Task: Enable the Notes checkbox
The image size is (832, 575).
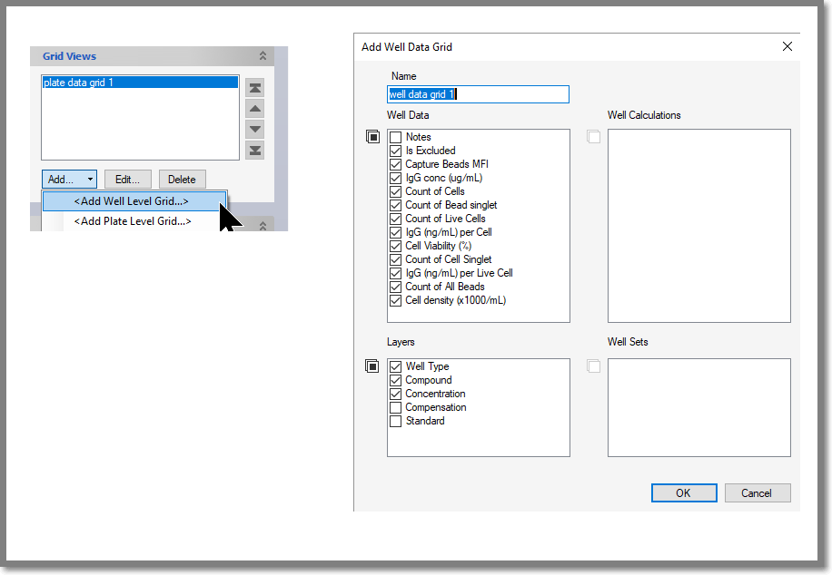Action: point(395,138)
